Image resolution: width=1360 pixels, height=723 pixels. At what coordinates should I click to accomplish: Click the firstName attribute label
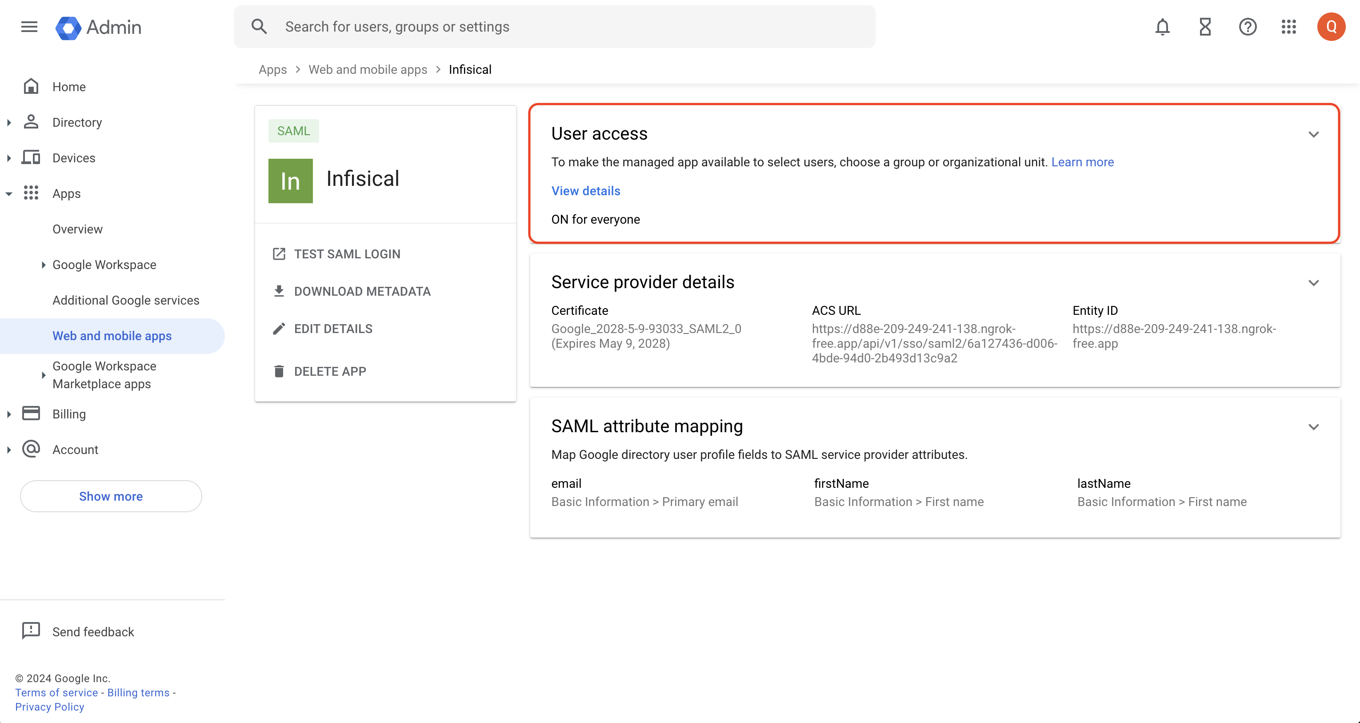coord(841,483)
